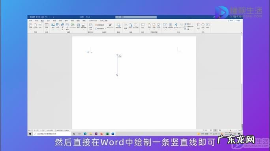270x151 pixels.
Task: Open the EndNote X9 tab
Action: click(93, 20)
